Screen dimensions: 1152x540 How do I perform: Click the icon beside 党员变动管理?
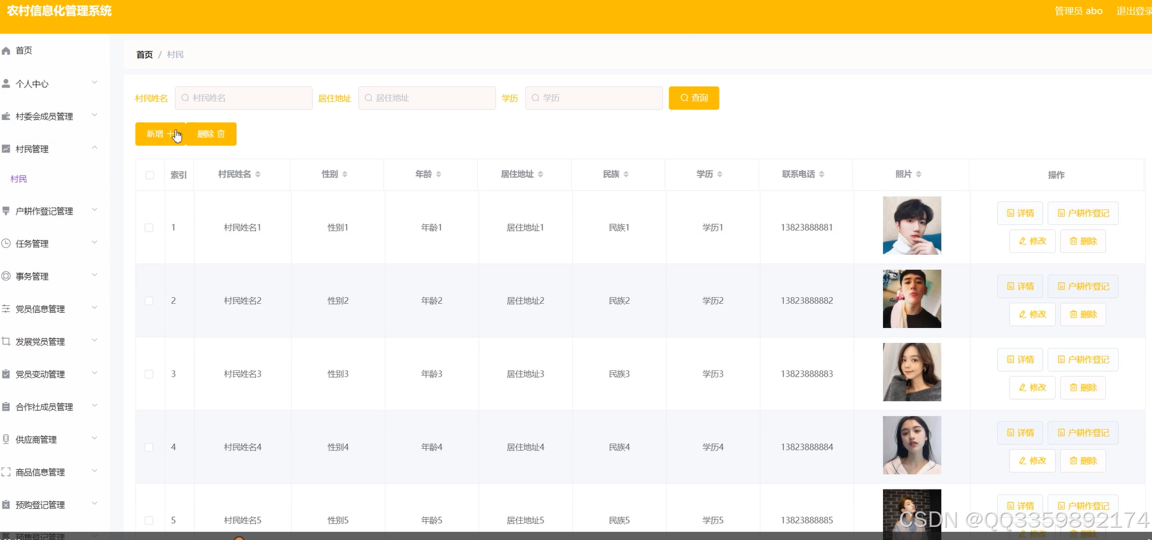pos(6,373)
